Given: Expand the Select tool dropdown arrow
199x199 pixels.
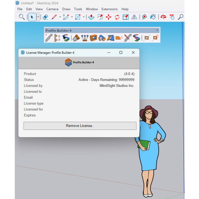Looking at the screenshot, I should (x=38, y=17).
